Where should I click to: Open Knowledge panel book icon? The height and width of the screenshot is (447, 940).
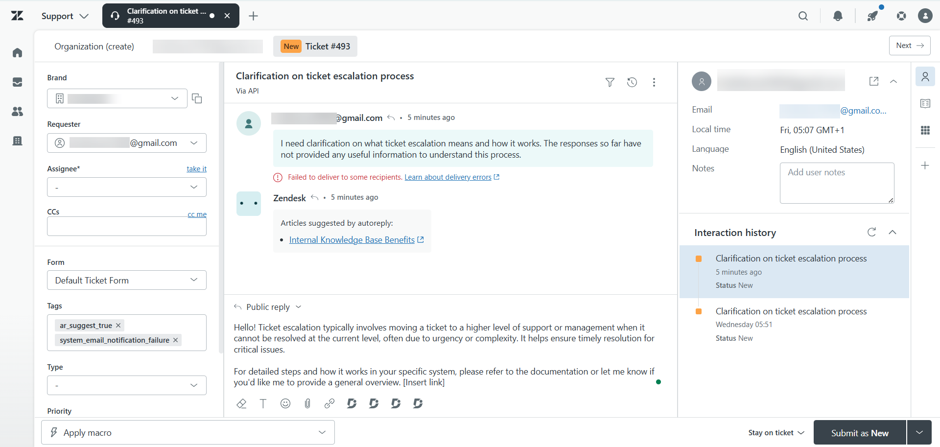click(x=925, y=103)
